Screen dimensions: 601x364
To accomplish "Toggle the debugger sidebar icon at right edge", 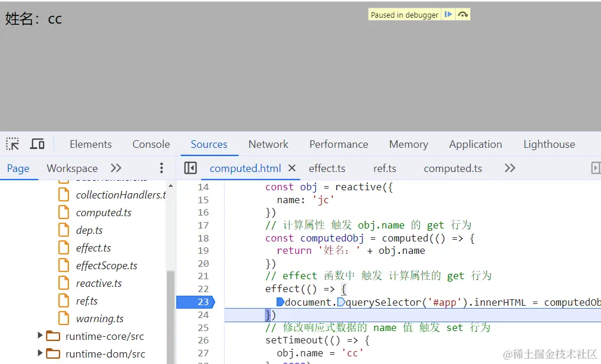I will tap(596, 168).
